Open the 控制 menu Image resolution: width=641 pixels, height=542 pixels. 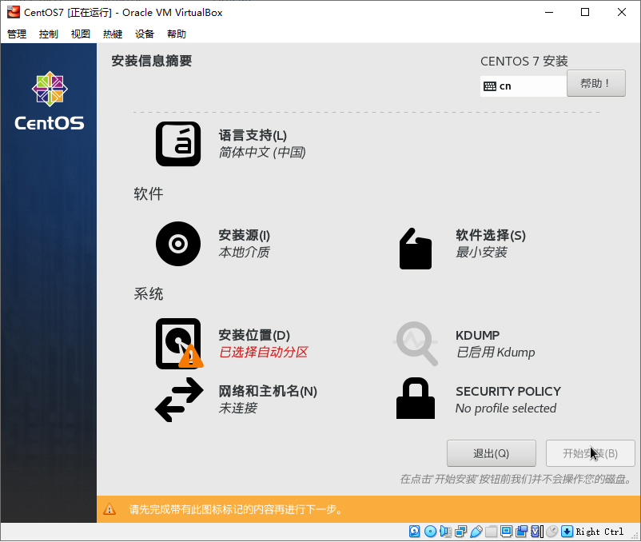47,34
